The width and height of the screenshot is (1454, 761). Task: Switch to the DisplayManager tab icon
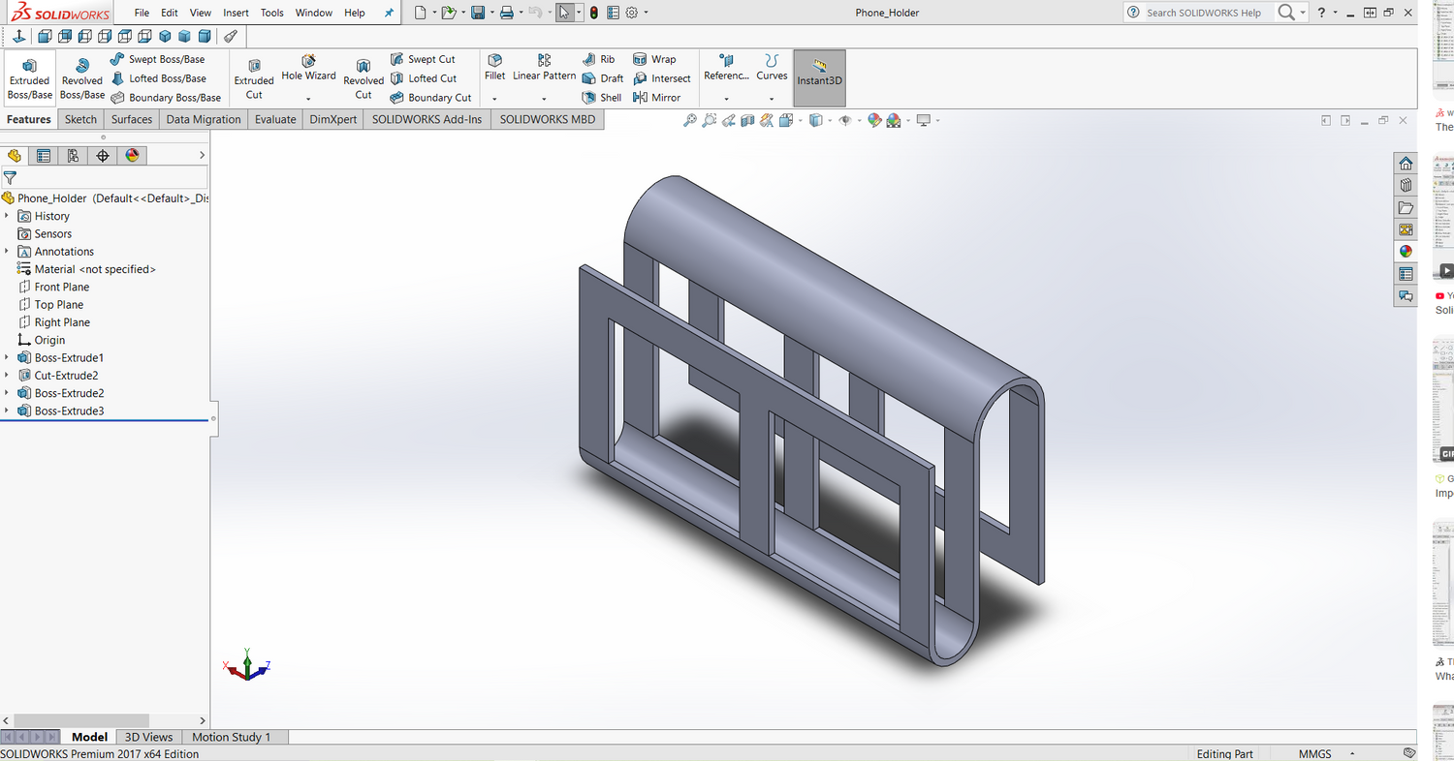point(133,156)
